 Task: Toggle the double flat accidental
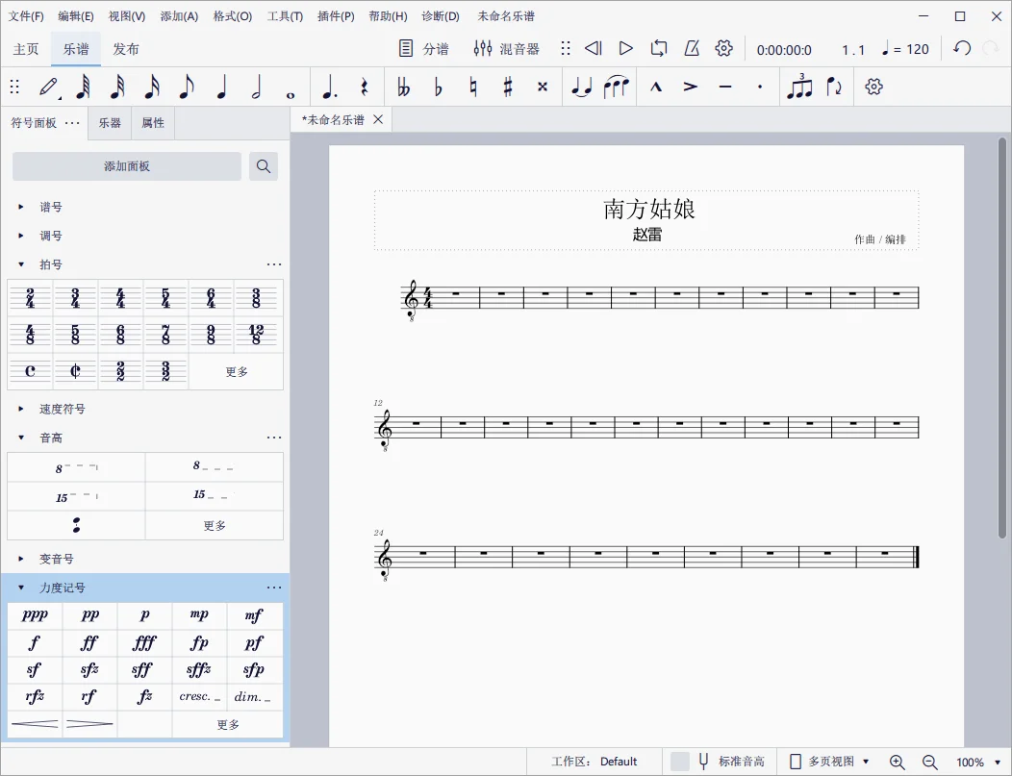pos(404,87)
